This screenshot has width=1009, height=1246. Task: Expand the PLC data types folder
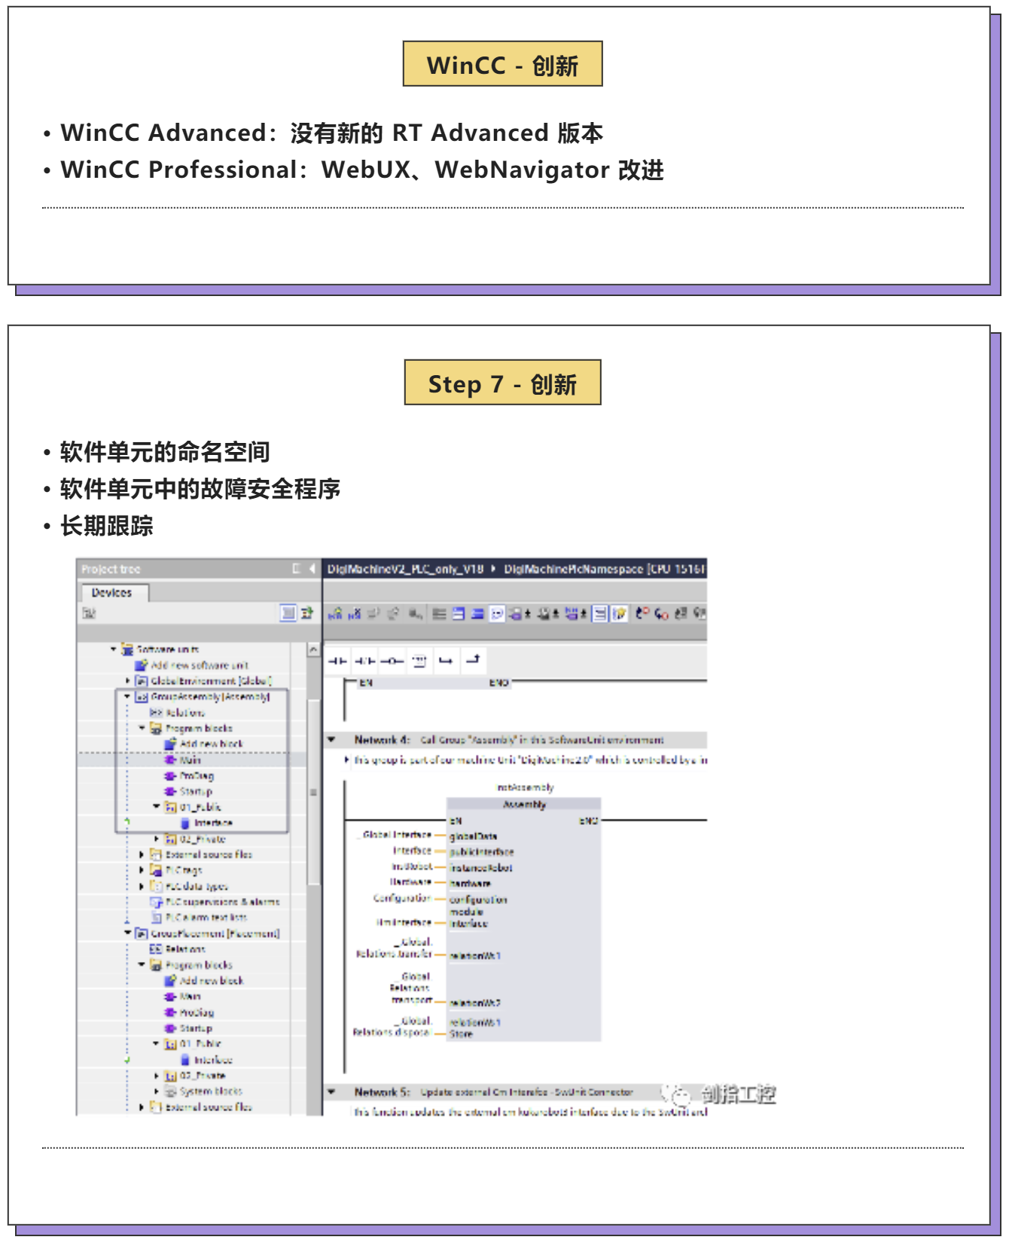[142, 886]
